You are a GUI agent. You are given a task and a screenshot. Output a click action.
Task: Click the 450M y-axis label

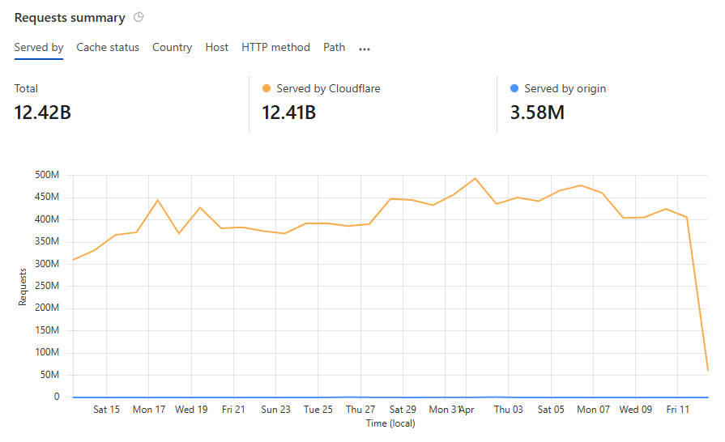(x=47, y=197)
